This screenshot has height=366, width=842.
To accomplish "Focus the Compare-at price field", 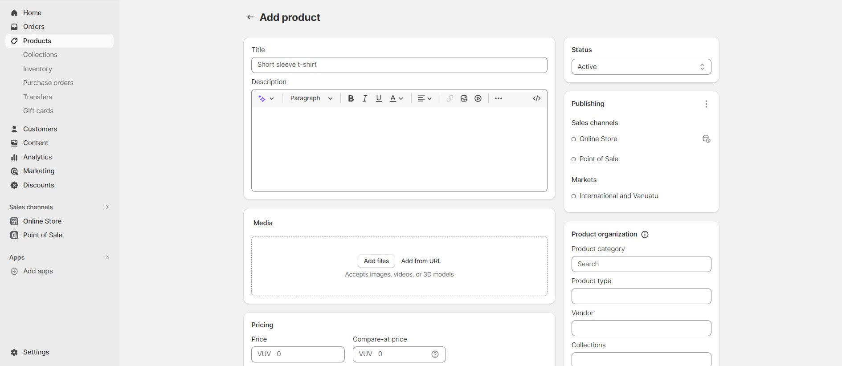I will click(399, 354).
